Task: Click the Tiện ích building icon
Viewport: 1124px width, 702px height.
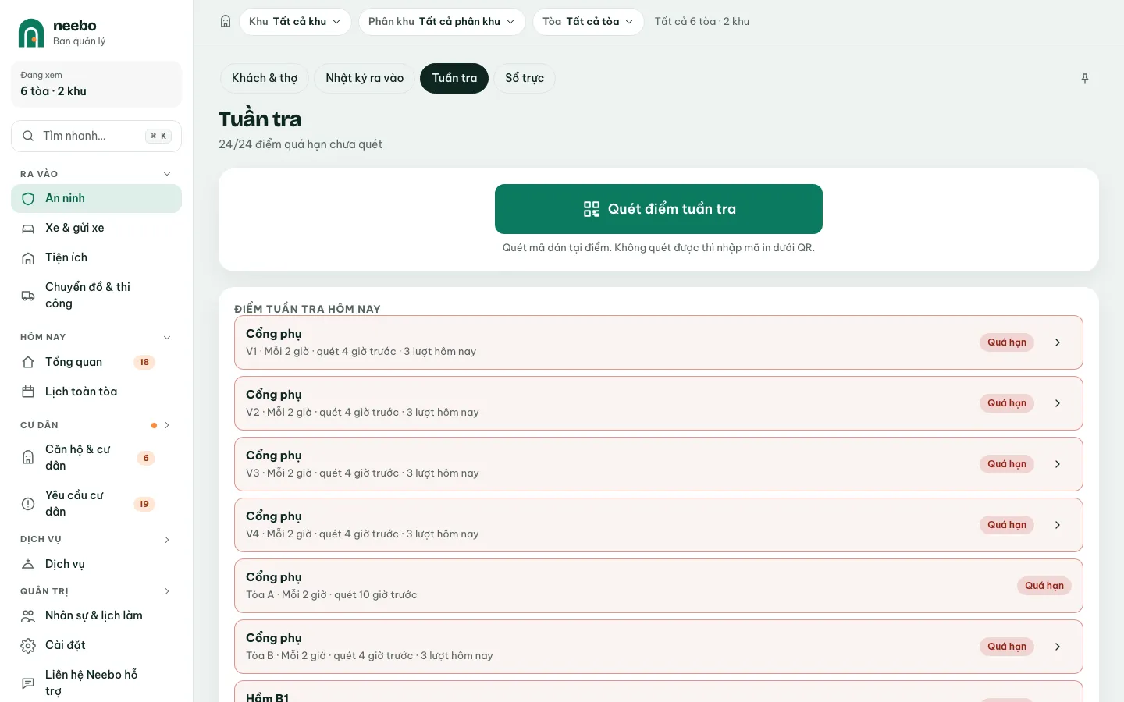Action: [28, 258]
